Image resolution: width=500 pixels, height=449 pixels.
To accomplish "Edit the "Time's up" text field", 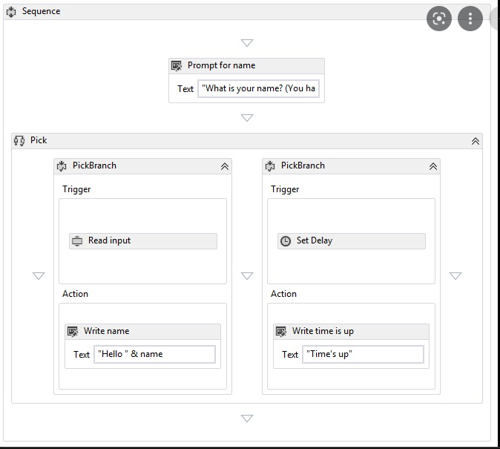I will pyautogui.click(x=363, y=354).
